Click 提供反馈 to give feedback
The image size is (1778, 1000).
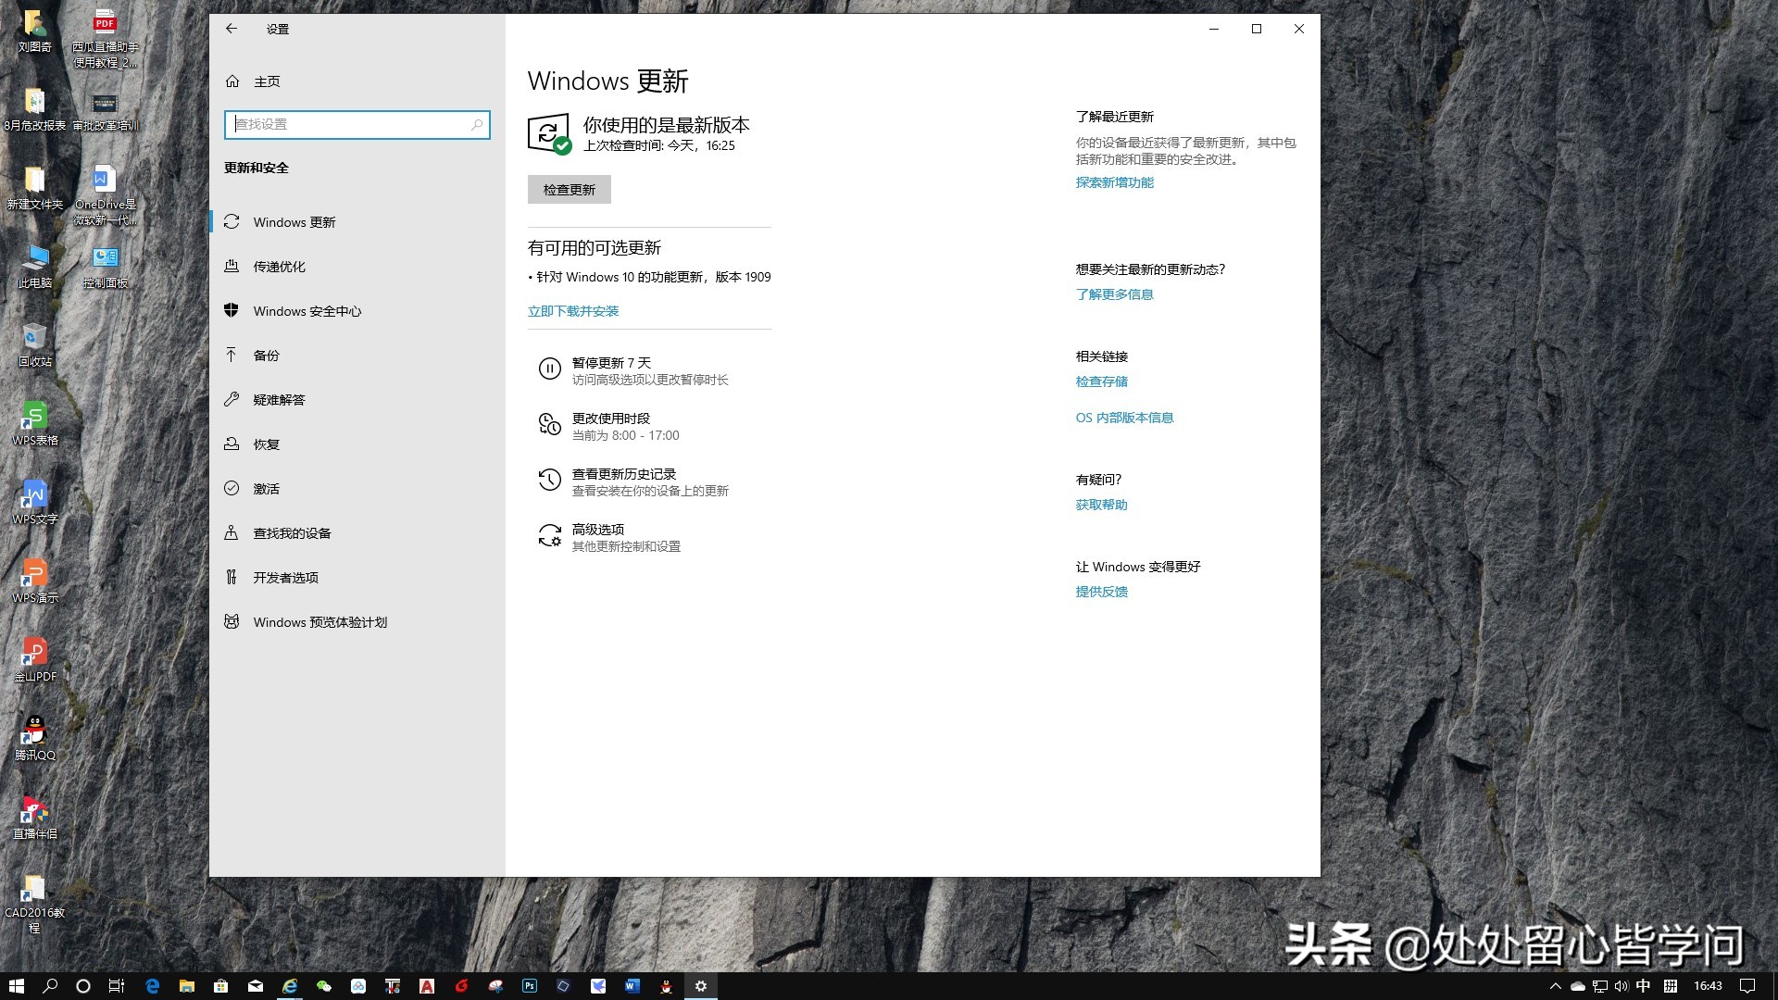[x=1100, y=591]
